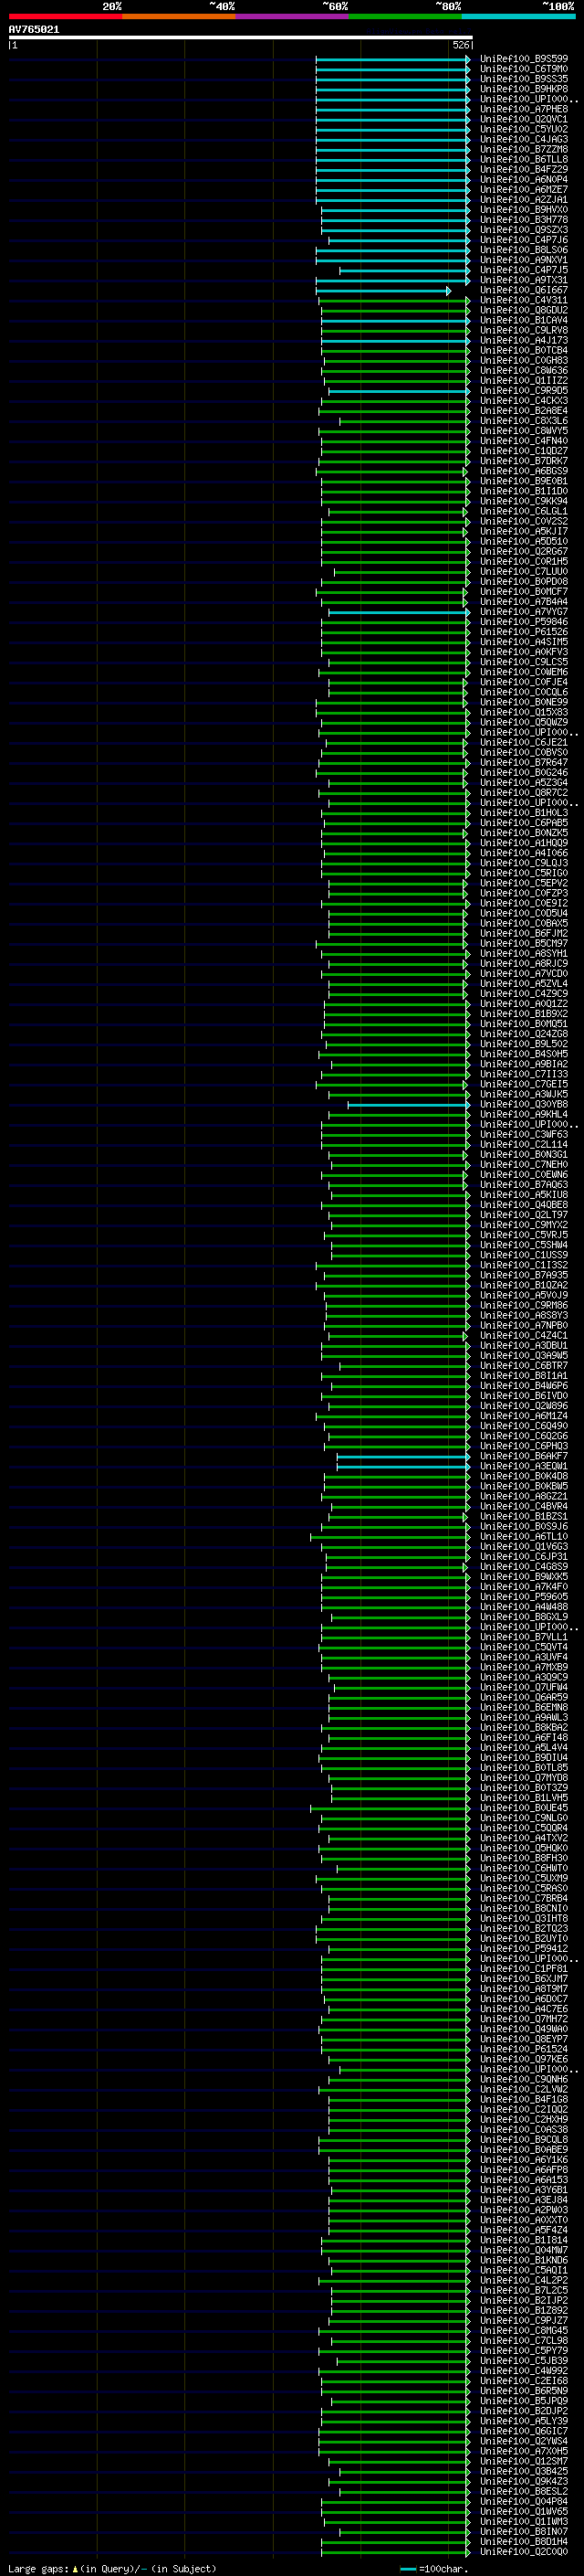The width and height of the screenshot is (584, 2576).
Task: Select the UniRef100_C6LGL1 label
Action: (523, 511)
